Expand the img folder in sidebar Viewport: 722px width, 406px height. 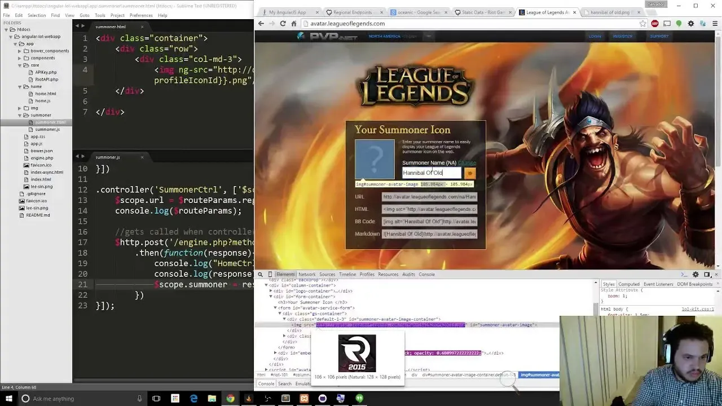pos(20,108)
